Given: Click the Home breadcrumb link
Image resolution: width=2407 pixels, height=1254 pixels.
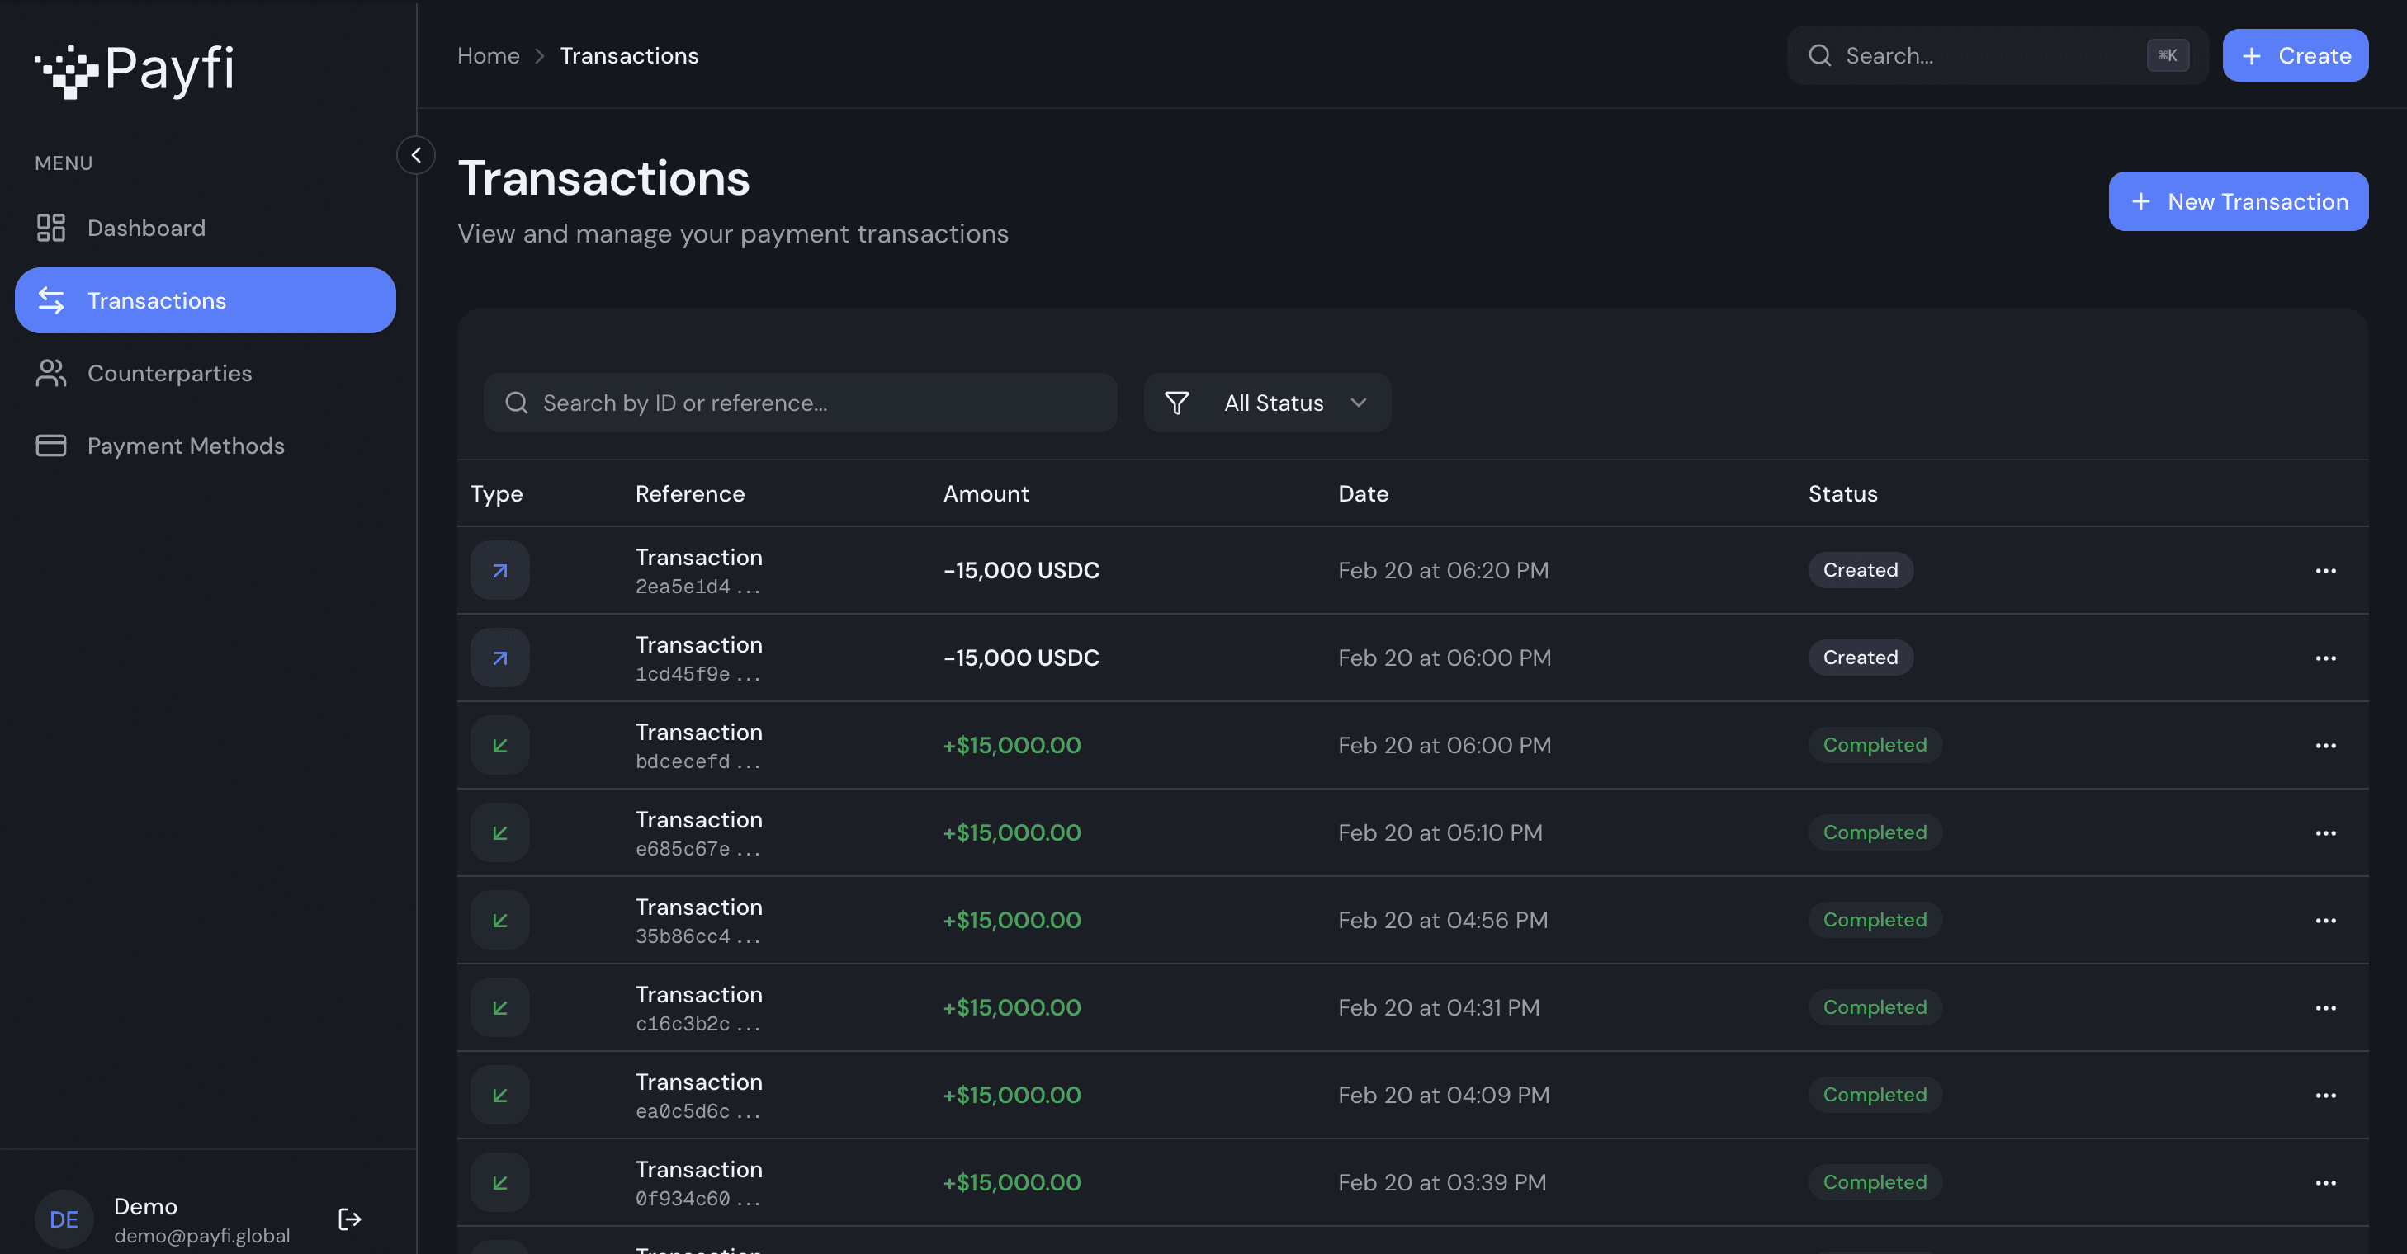Looking at the screenshot, I should tap(488, 56).
